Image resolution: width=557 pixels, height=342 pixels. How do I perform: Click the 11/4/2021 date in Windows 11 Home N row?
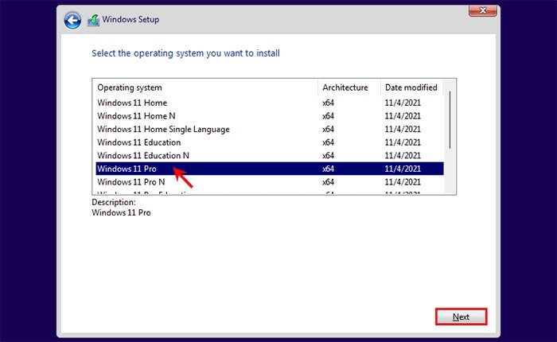pyautogui.click(x=403, y=116)
